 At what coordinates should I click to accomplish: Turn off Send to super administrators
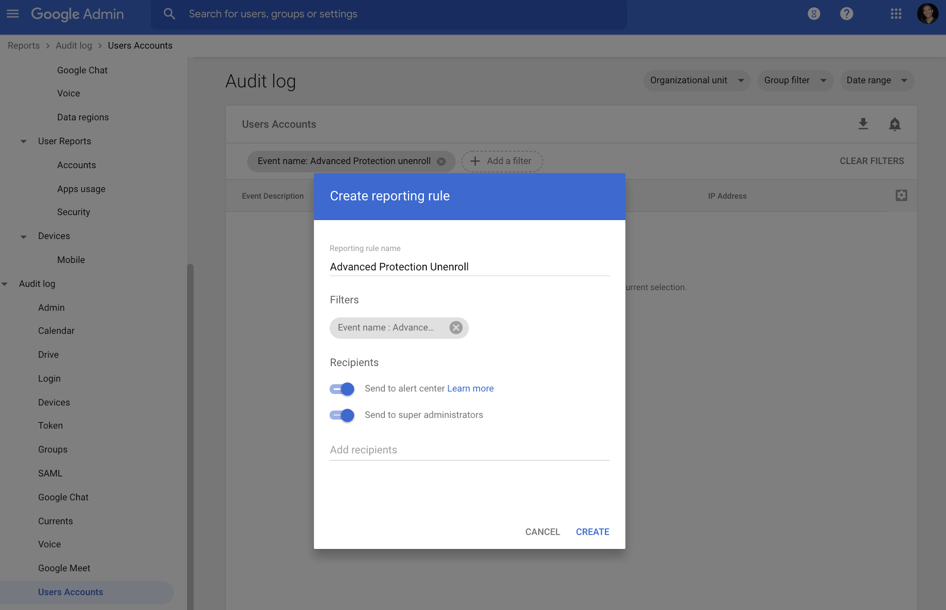342,415
